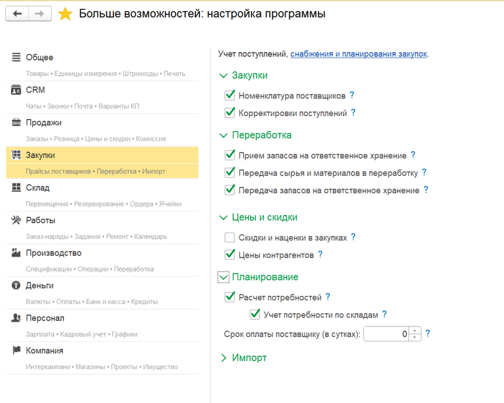This screenshot has width=504, height=403.
Task: Toggle Передача запасов на ответственное хранение checkbox
Action: tap(230, 190)
